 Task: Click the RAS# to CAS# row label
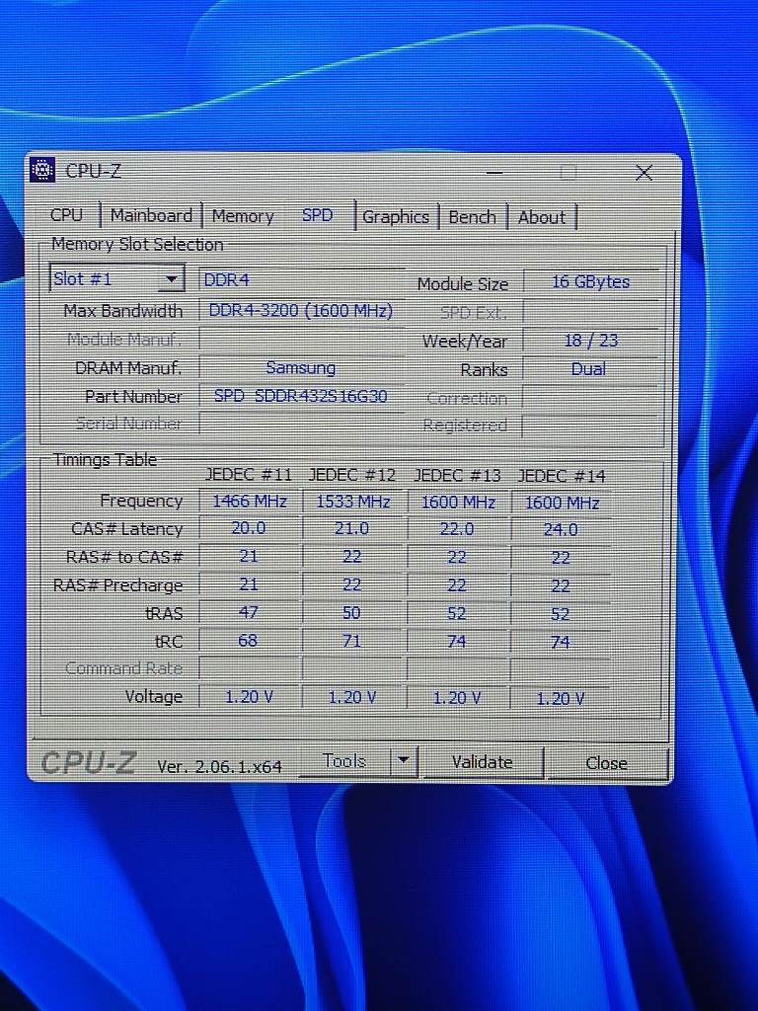(124, 557)
